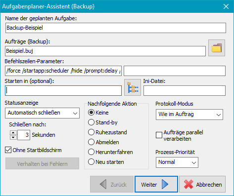Open directory tree browser for Starten in

[133, 87]
